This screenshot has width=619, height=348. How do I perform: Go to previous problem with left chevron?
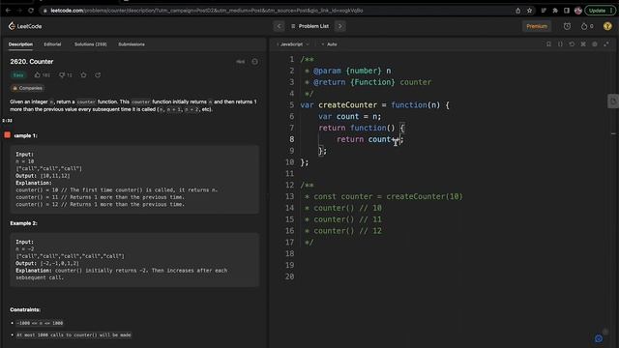click(x=279, y=26)
